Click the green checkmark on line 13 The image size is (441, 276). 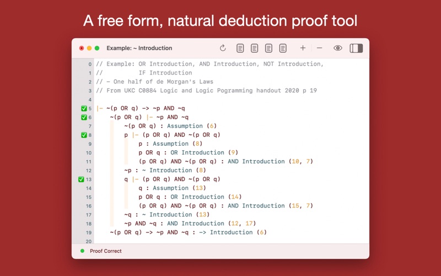pos(81,179)
